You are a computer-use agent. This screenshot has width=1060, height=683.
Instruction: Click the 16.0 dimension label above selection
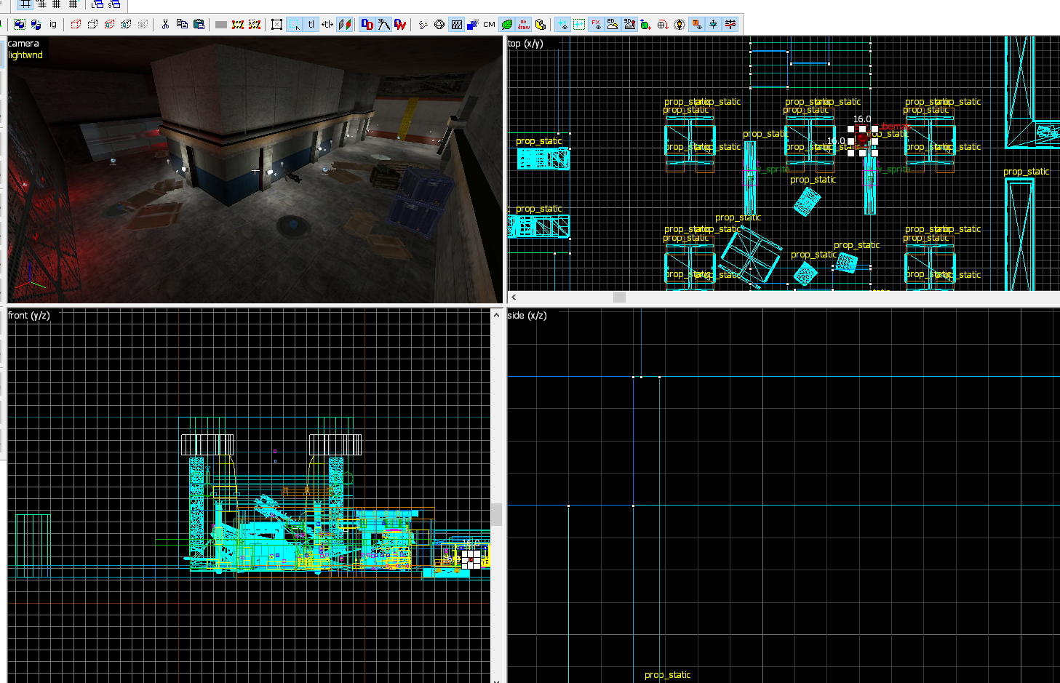(x=862, y=119)
